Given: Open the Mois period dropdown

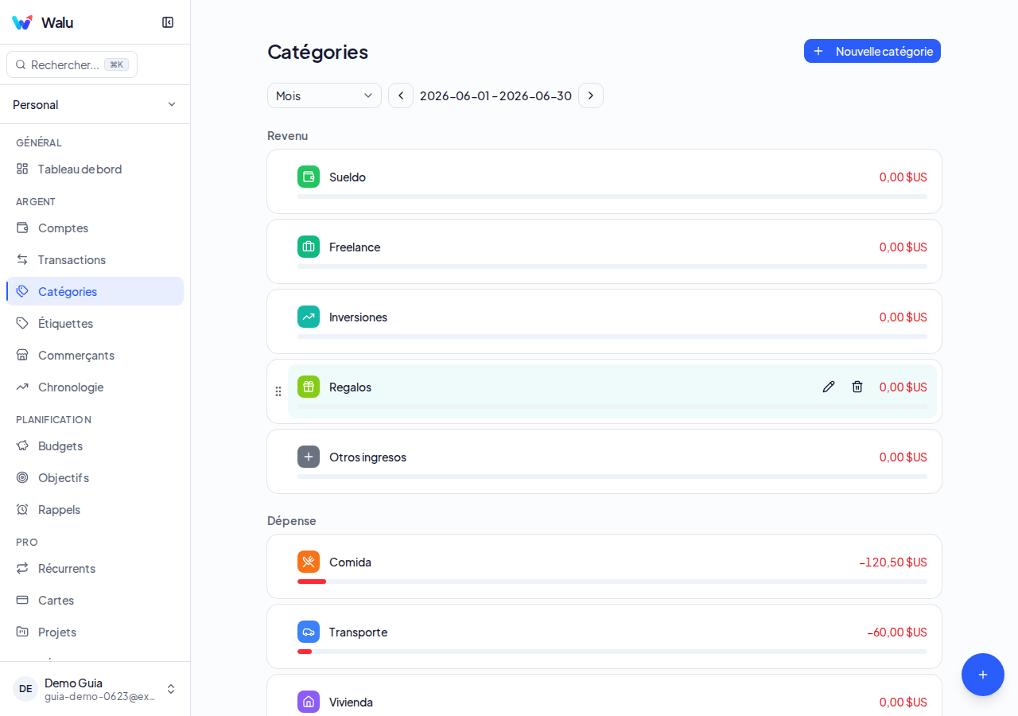Looking at the screenshot, I should pos(324,95).
